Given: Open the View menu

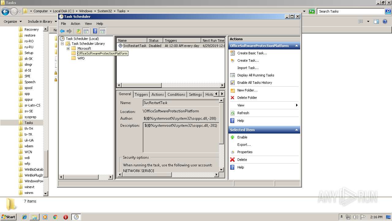Looking at the screenshot, I should pyautogui.click(x=88, y=24).
